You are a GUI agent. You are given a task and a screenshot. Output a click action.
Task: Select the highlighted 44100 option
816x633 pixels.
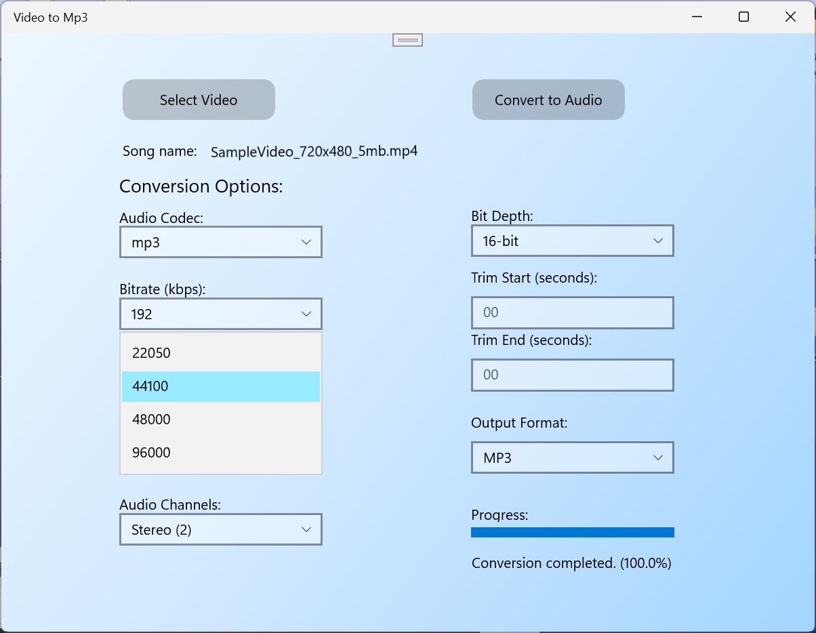[x=221, y=386]
